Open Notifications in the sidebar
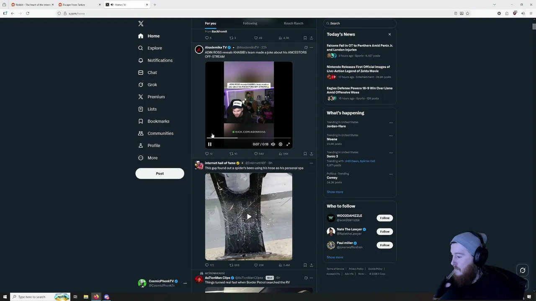This screenshot has height=301, width=536. [x=155, y=60]
